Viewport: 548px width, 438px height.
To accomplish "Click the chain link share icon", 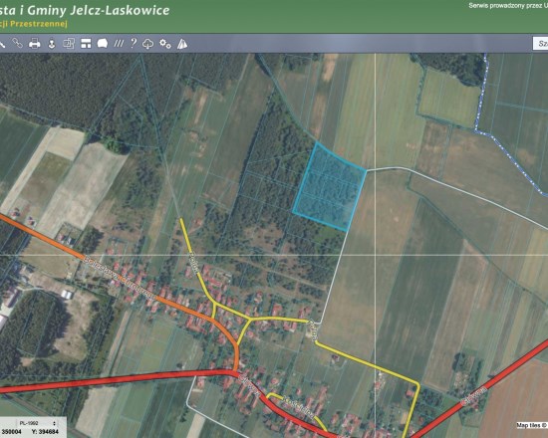I will tap(18, 44).
